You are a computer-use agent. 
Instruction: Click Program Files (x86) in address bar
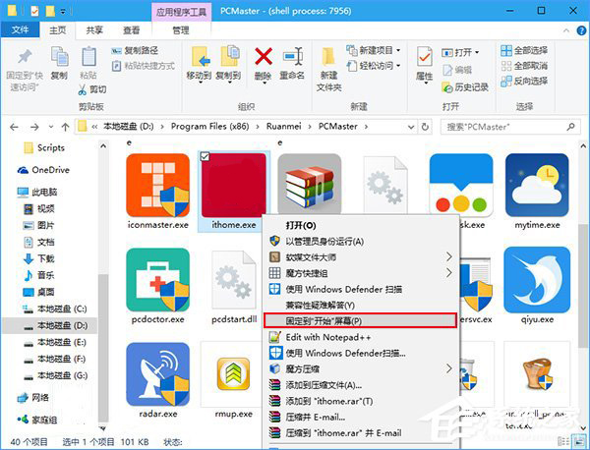click(210, 127)
